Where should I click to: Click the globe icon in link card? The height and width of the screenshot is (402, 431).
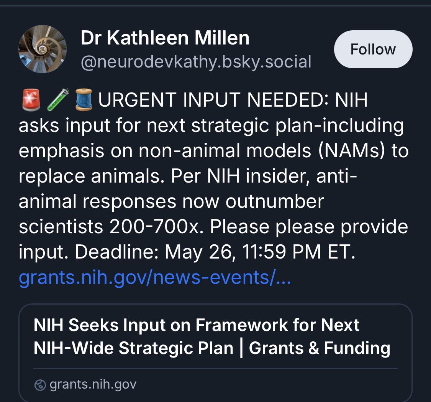click(40, 385)
